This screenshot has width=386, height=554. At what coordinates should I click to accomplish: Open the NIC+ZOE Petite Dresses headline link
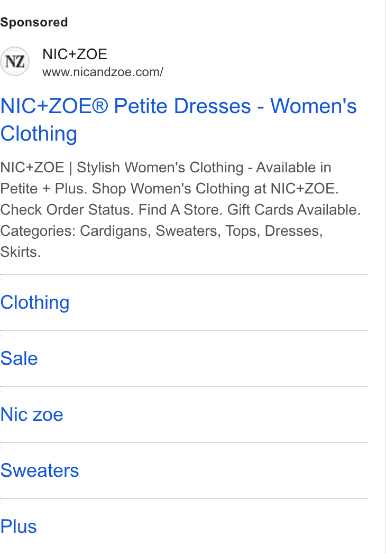(179, 119)
